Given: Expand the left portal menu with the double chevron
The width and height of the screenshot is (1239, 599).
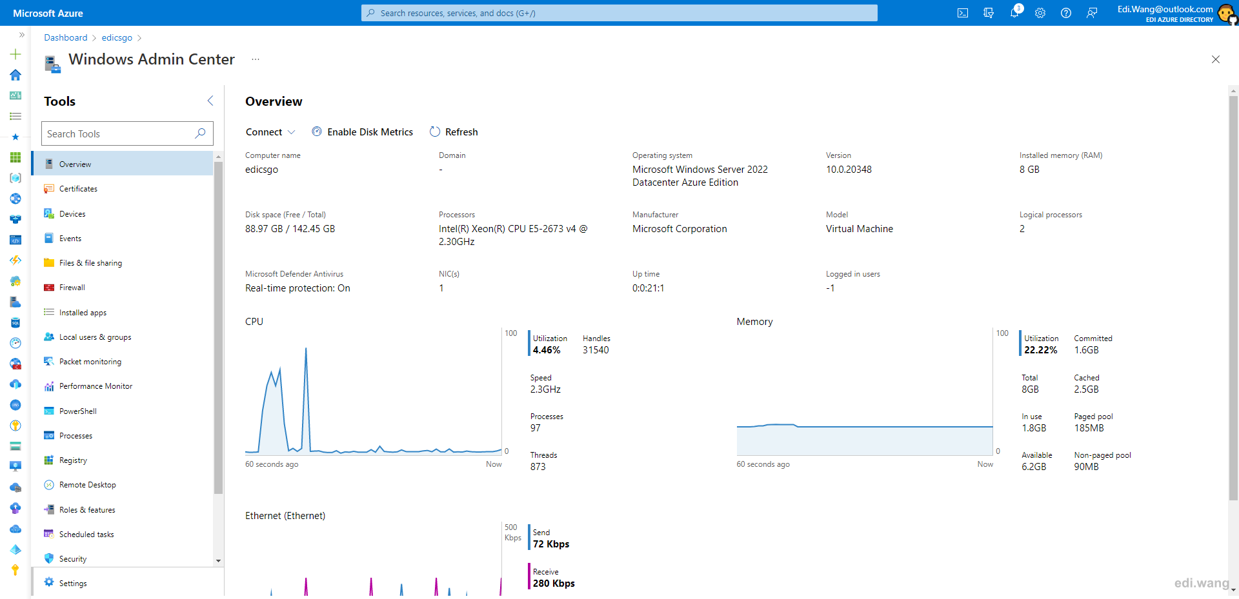Looking at the screenshot, I should [x=22, y=35].
